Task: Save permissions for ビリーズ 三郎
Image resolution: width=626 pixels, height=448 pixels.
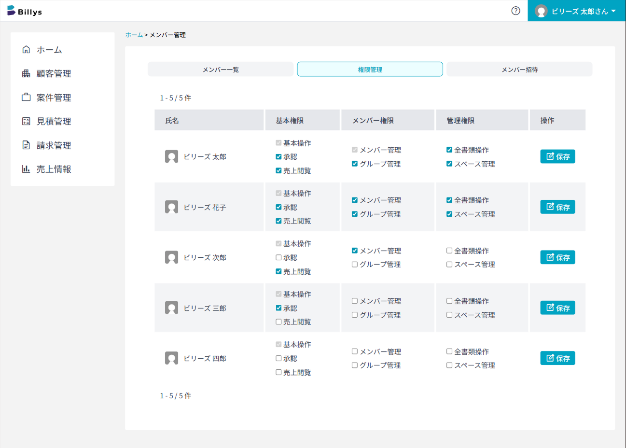Action: pos(557,308)
